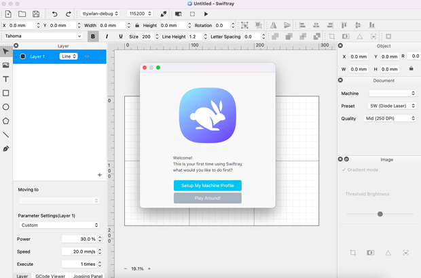
Task: Click the Speed value field
Action: pyautogui.click(x=79, y=252)
